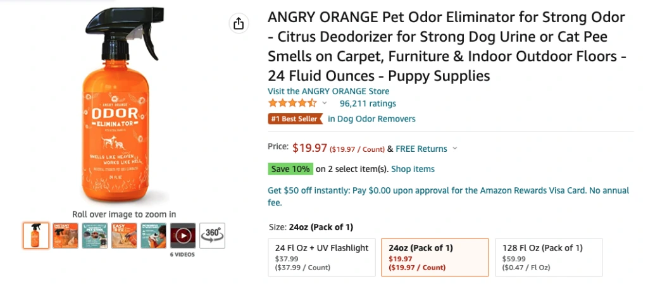The image size is (648, 284).
Task: Open the Dog Odor Removers category link
Action: tap(371, 118)
